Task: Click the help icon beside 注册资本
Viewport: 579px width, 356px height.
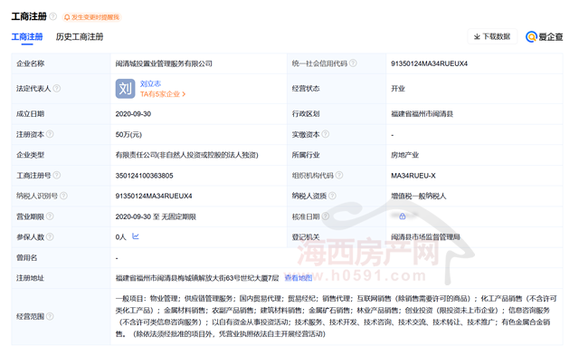Action: [x=50, y=134]
